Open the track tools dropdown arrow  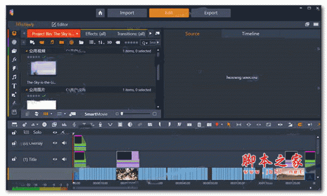(37, 125)
